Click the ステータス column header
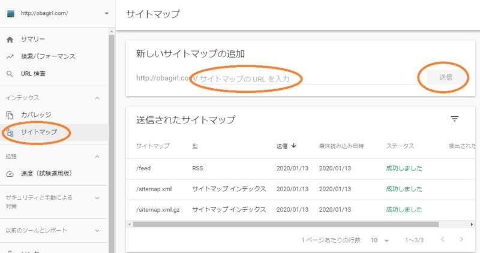Screen dimensions: 480x253 point(400,146)
